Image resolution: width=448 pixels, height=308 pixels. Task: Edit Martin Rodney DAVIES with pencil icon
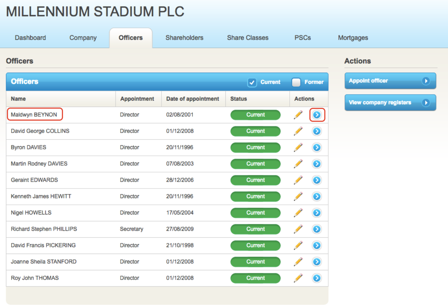point(298,164)
